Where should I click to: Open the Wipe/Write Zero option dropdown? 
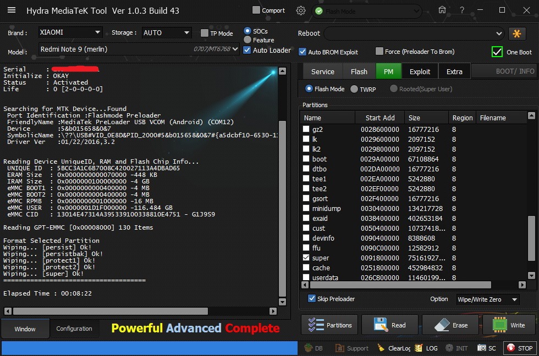point(514,299)
